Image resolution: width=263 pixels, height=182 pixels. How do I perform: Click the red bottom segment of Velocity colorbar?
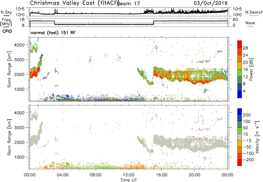240,163
